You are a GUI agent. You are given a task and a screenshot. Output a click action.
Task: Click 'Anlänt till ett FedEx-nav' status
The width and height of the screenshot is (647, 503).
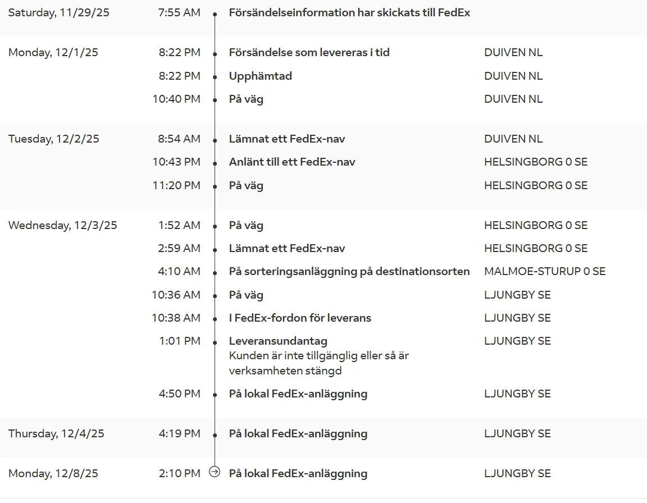[x=292, y=162]
